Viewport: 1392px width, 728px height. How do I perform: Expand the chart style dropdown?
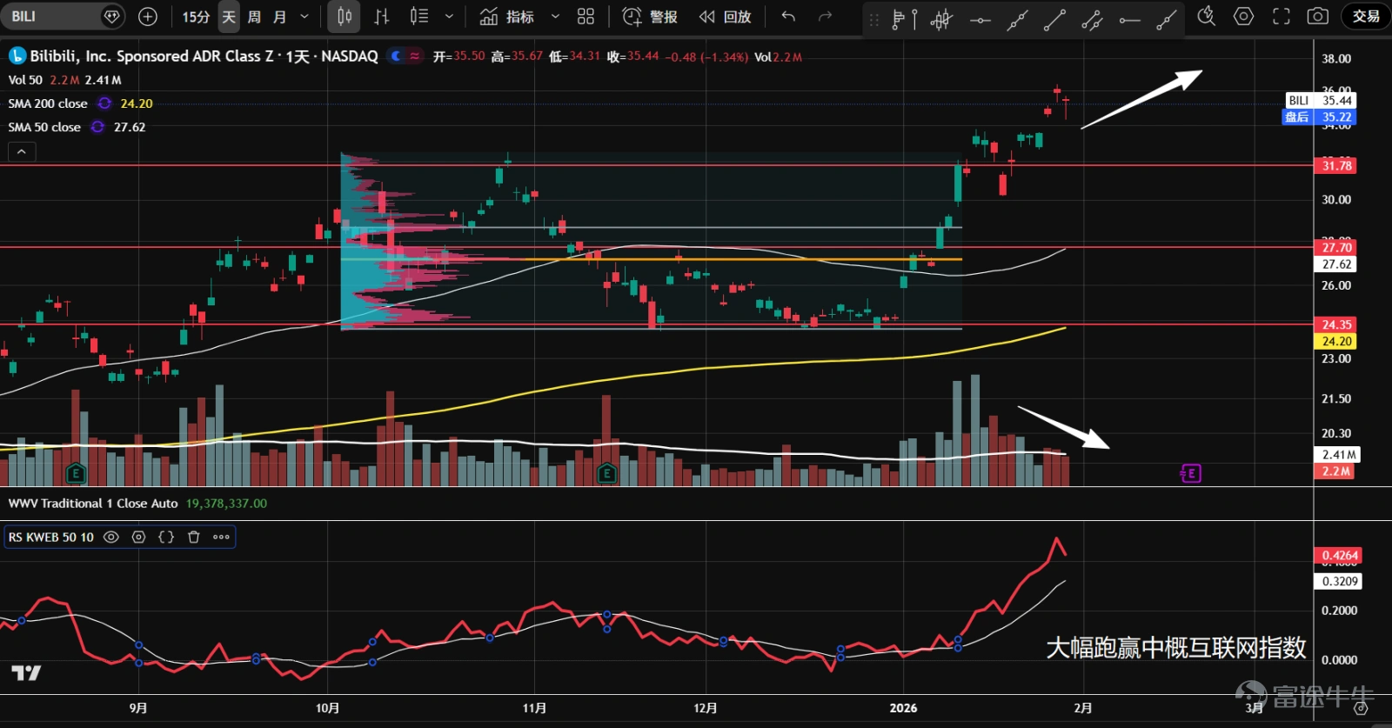[449, 17]
